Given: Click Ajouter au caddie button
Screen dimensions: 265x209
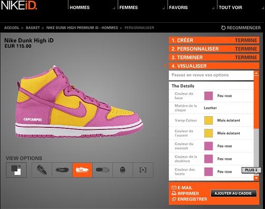Looking at the screenshot, I should [x=233, y=193].
